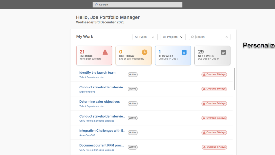Click the This Week calendar icon
275x155 pixels.
pyautogui.click(x=184, y=52)
